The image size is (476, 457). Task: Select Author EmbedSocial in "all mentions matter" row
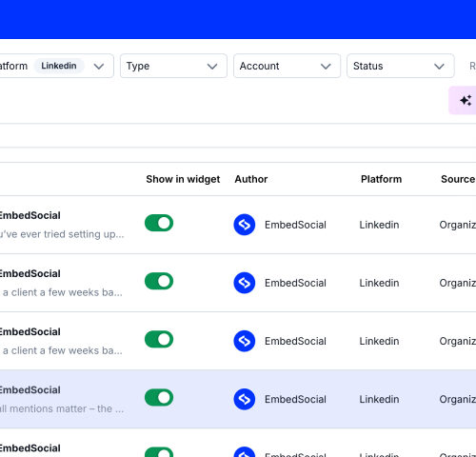pos(295,399)
